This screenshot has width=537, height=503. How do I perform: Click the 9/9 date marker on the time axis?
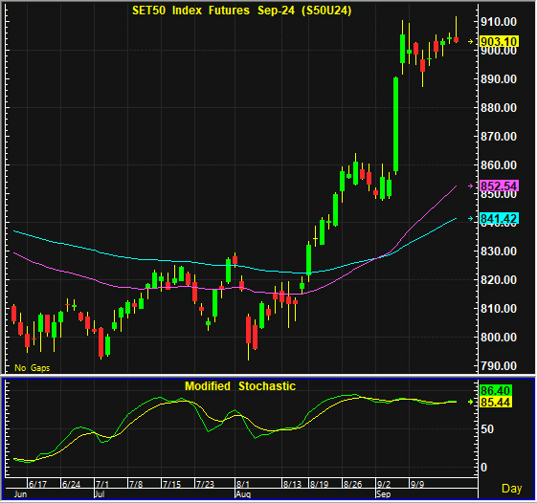pos(417,484)
